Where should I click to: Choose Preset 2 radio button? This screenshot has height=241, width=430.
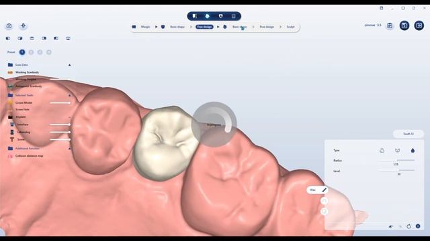[32, 52]
